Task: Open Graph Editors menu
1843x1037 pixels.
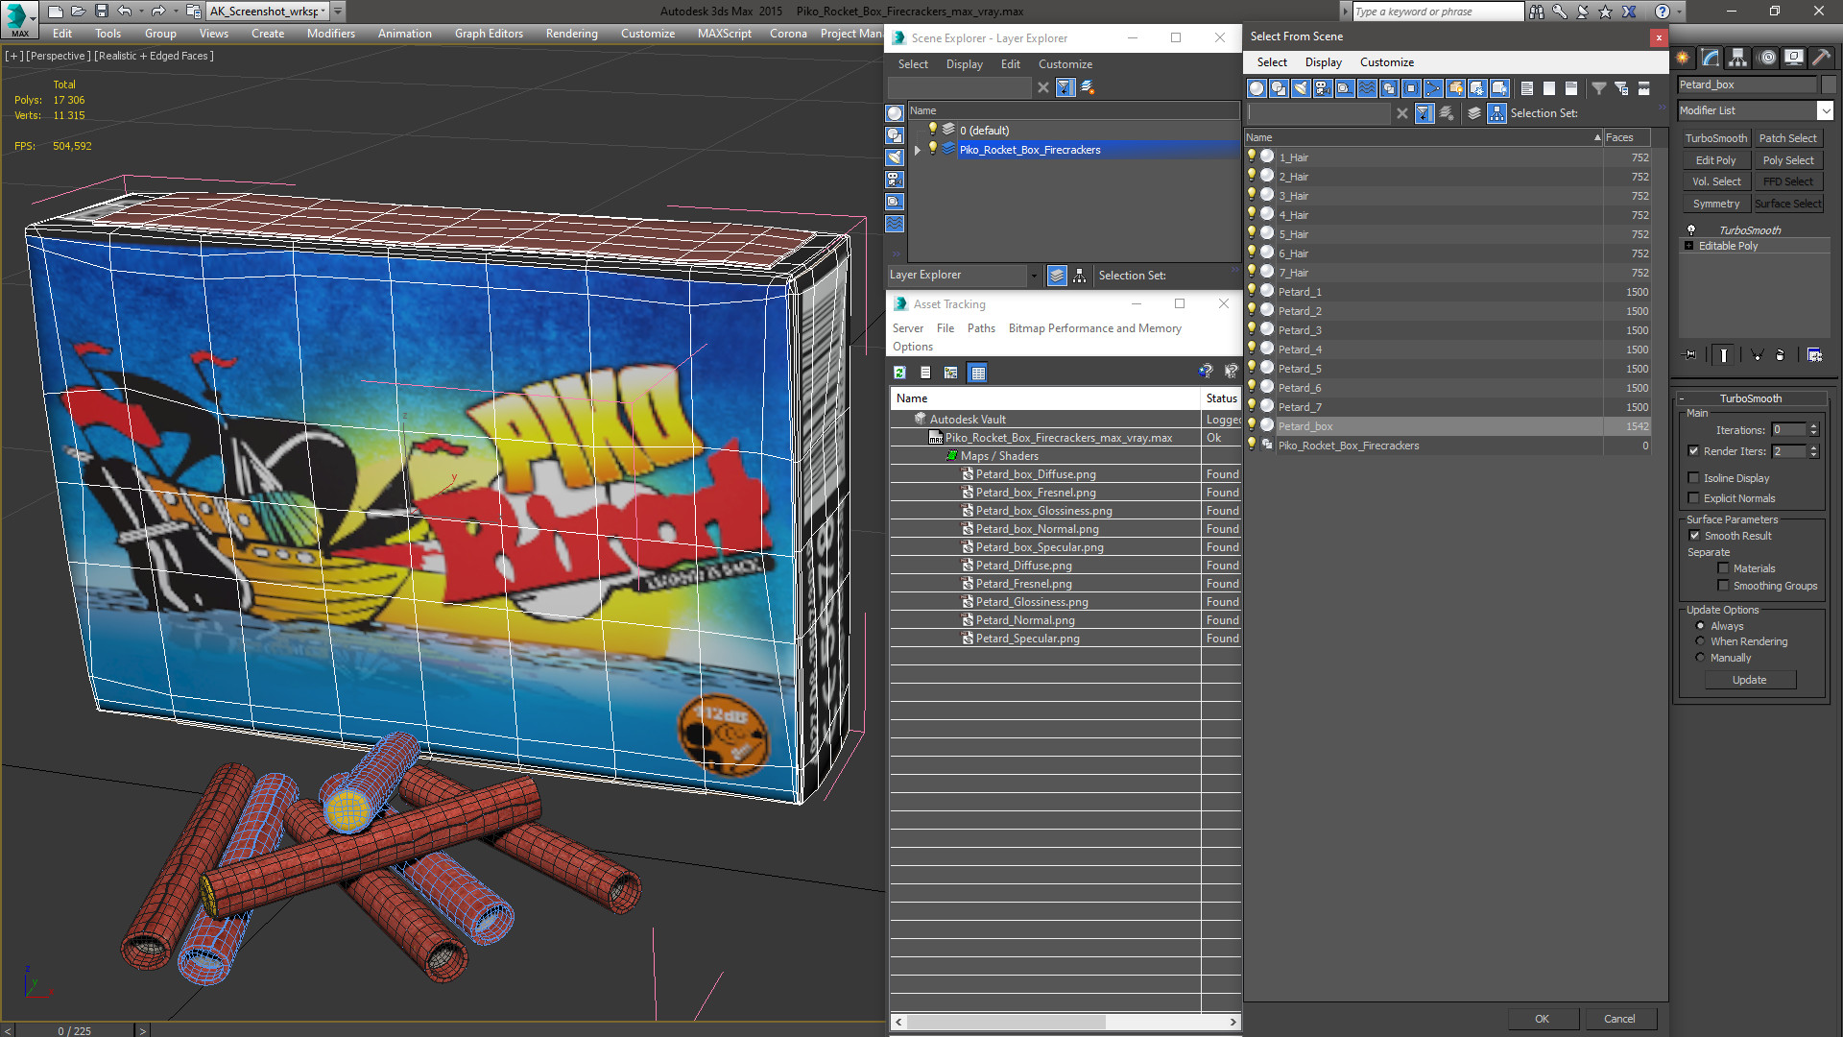Action: click(x=489, y=34)
